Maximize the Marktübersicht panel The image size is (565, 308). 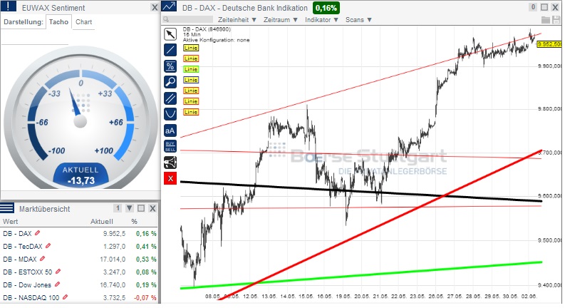[x=141, y=208]
